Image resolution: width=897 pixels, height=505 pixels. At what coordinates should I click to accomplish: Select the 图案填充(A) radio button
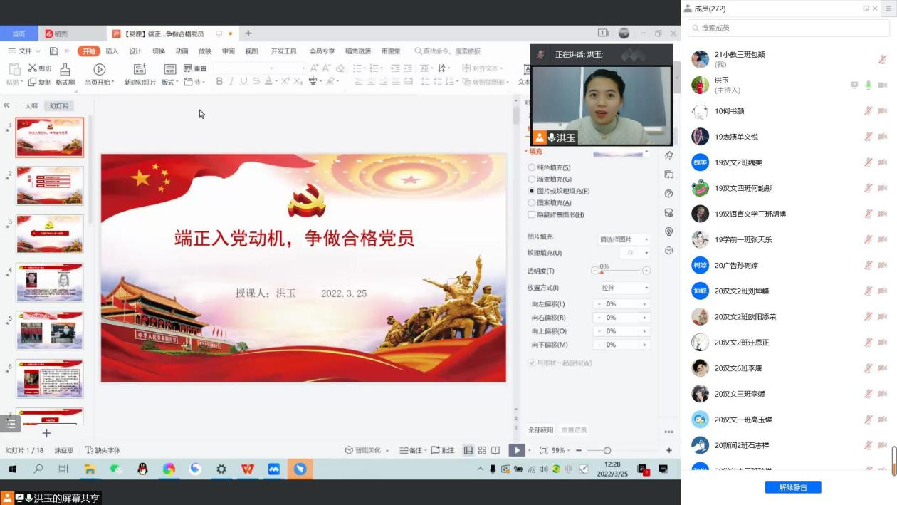click(531, 202)
